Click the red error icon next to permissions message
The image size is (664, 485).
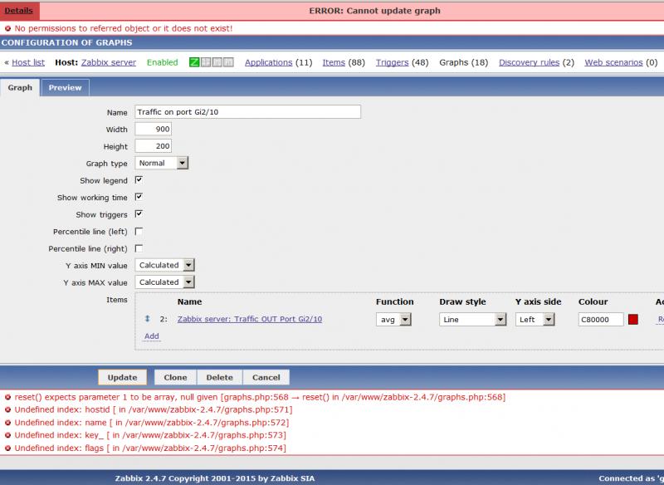[x=7, y=28]
